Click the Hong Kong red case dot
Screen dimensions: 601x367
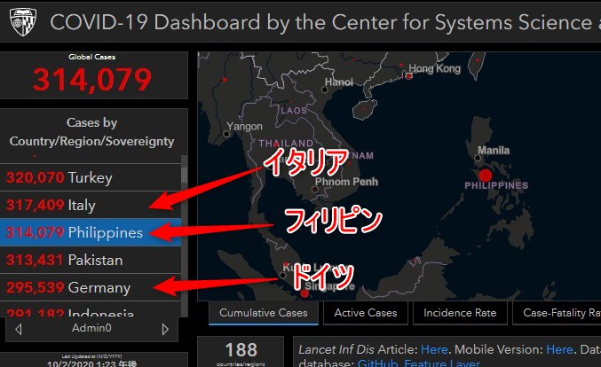(x=409, y=76)
